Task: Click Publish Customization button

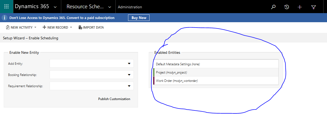Action: 114,99
